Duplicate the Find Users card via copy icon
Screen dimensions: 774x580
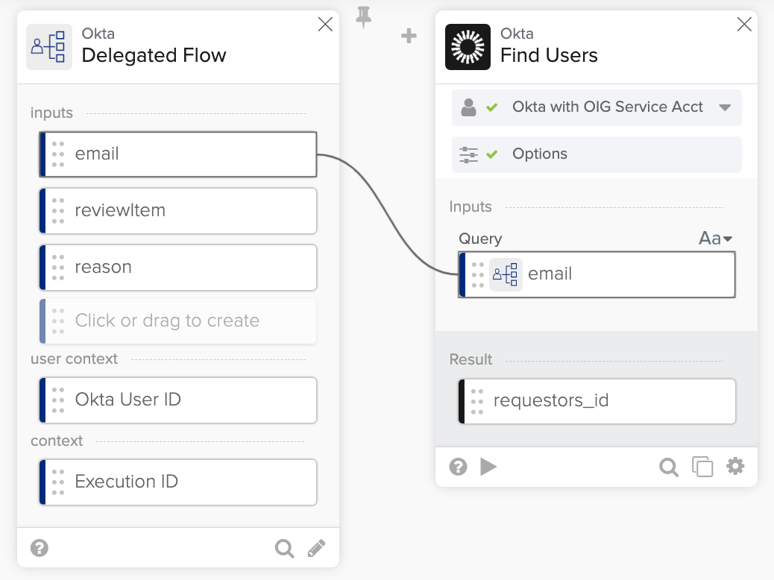(x=702, y=467)
